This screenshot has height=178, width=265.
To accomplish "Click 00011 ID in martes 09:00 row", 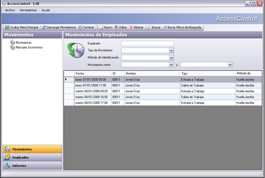I will click(116, 91).
